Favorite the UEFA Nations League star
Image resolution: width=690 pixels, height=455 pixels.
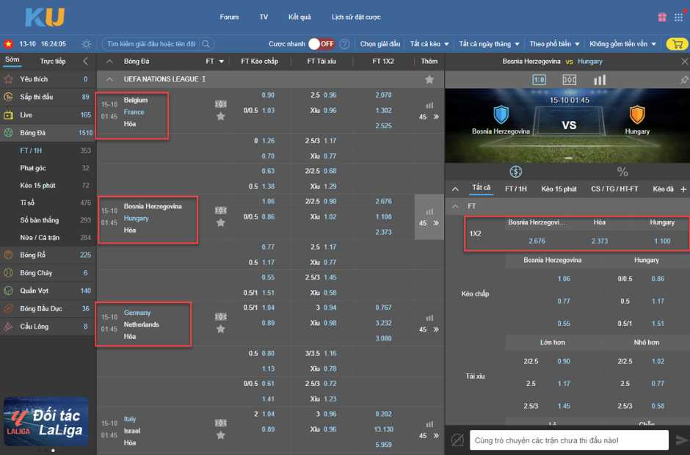pos(429,79)
